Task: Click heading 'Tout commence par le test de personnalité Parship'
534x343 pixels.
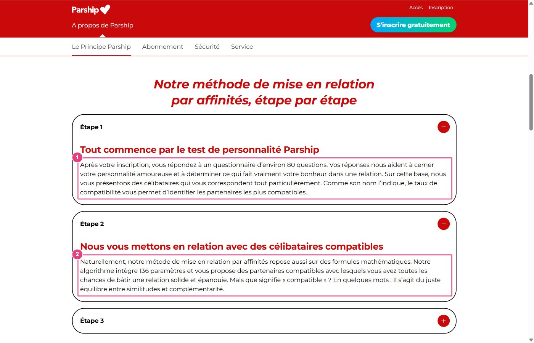Action: (x=199, y=150)
